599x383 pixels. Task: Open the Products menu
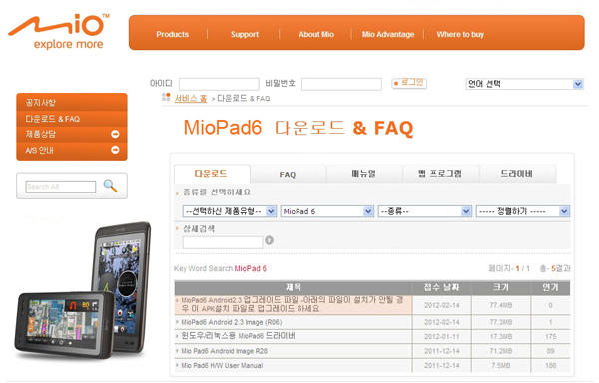[173, 34]
